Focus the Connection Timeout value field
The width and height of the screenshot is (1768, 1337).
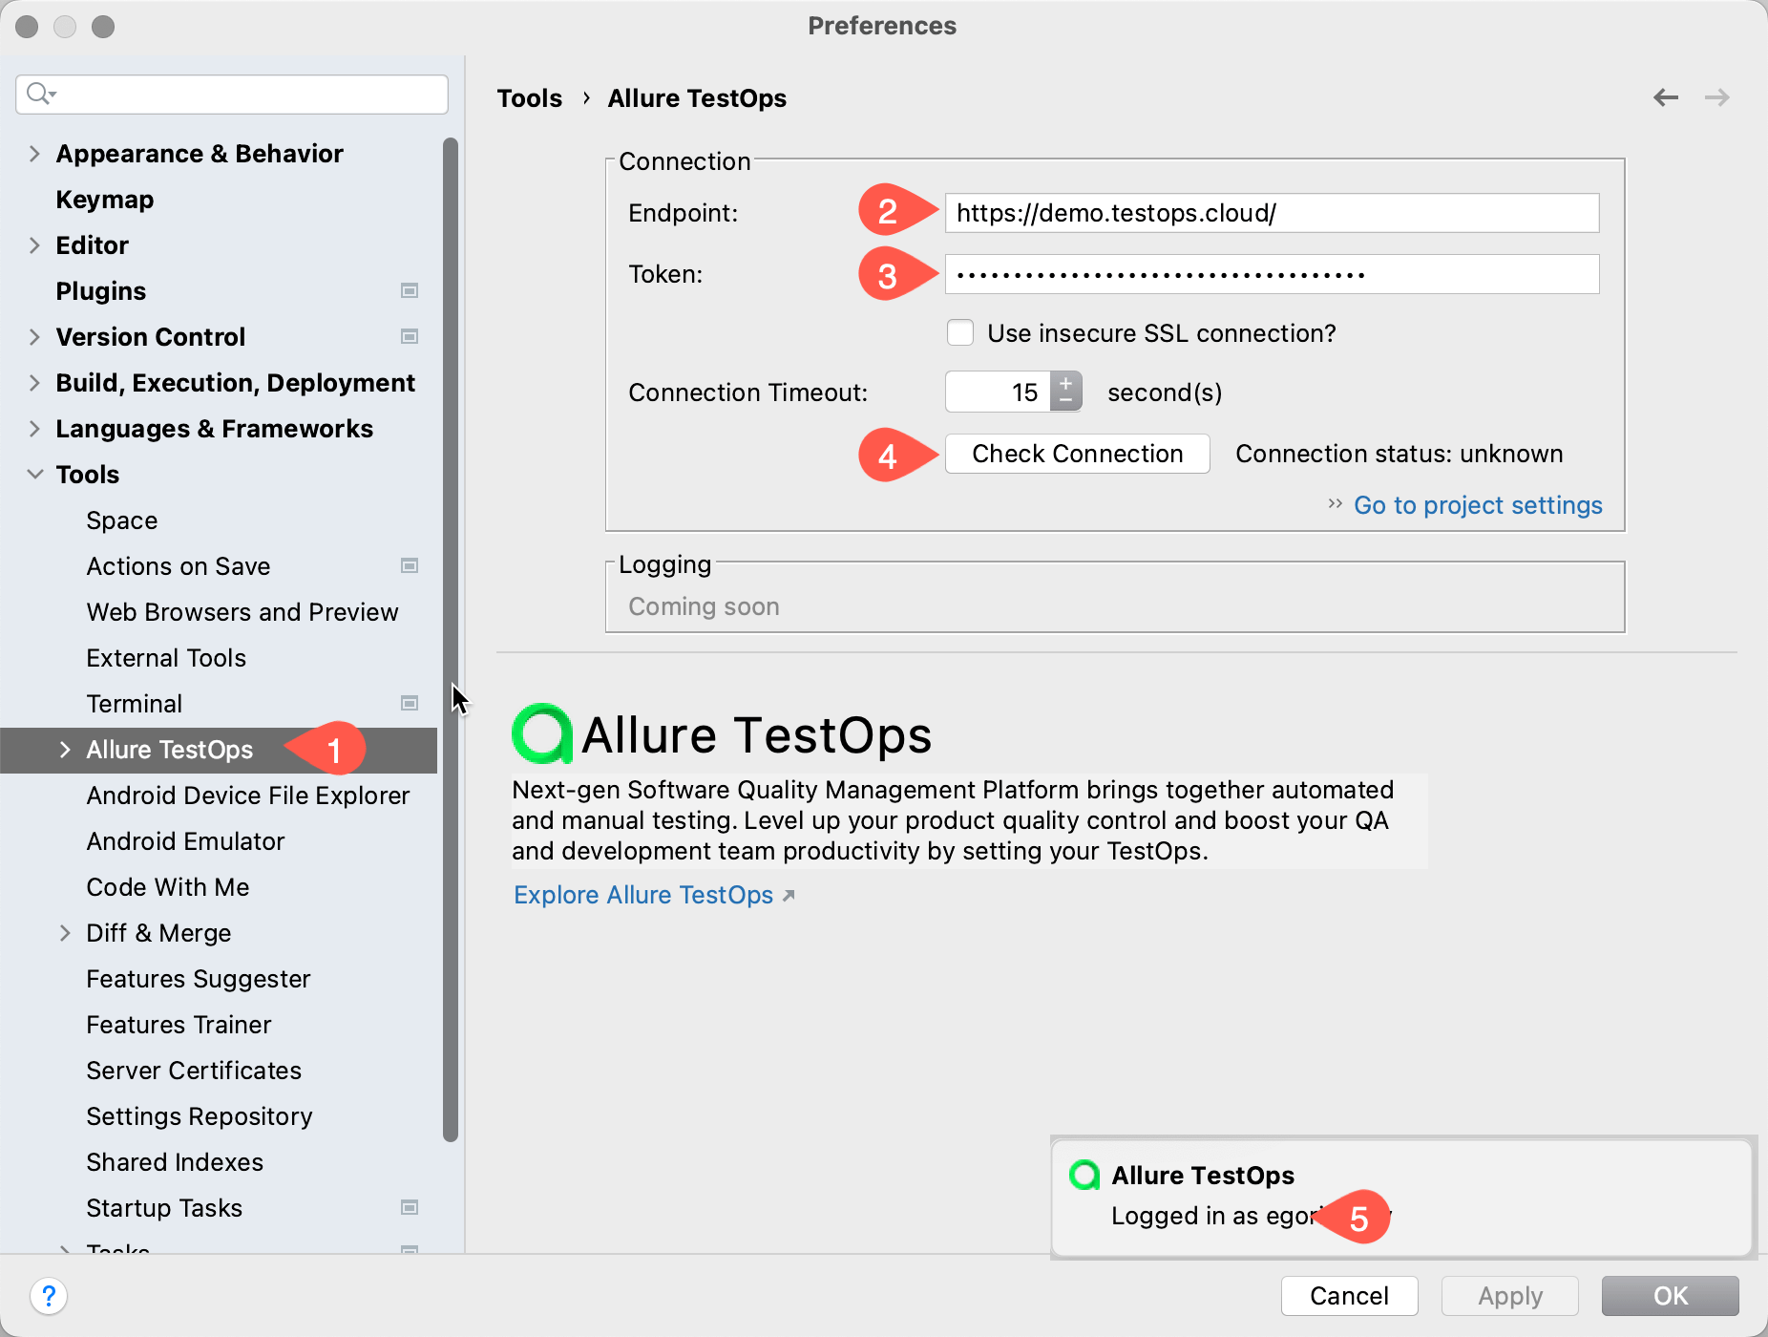(999, 392)
